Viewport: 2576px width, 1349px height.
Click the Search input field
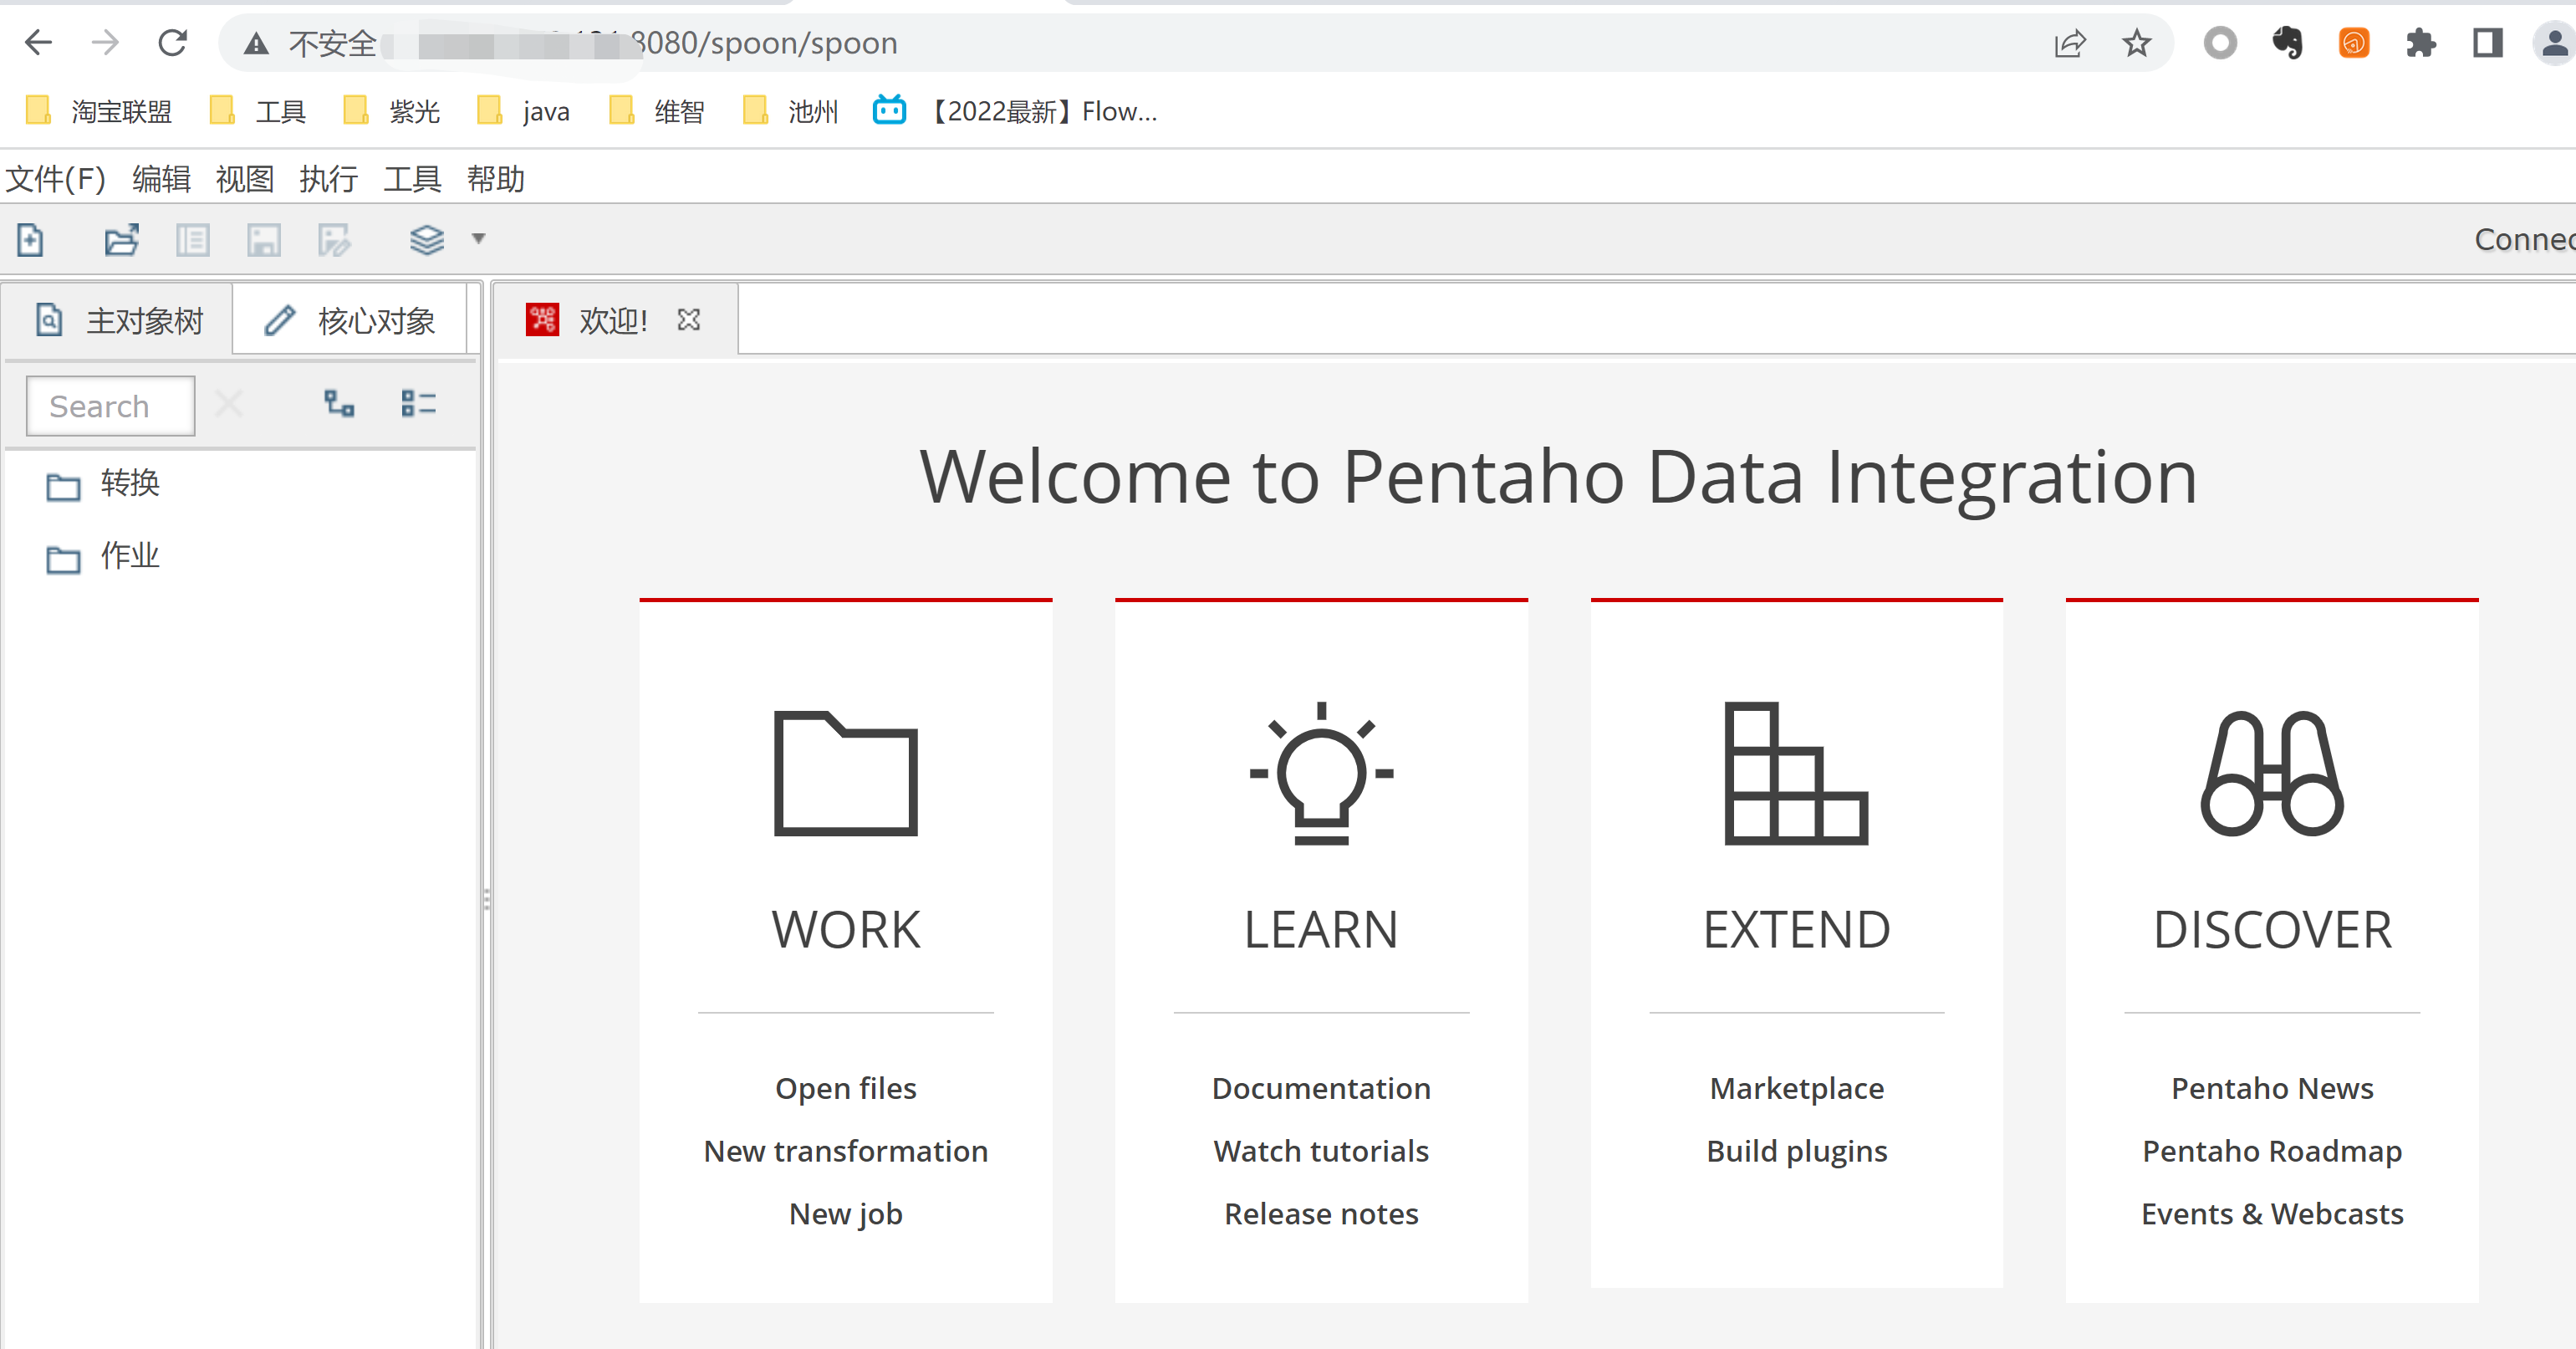[x=110, y=406]
